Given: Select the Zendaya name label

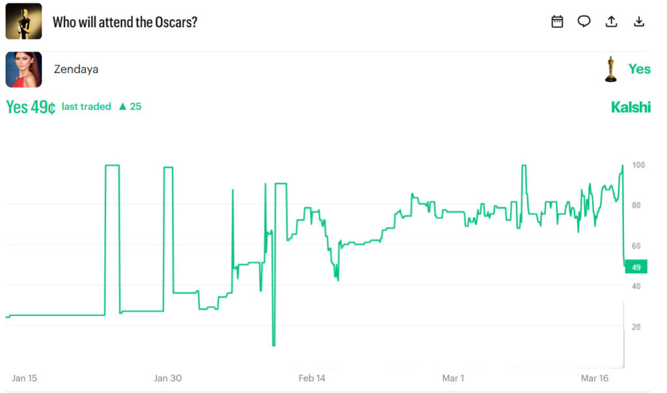Looking at the screenshot, I should 76,69.
